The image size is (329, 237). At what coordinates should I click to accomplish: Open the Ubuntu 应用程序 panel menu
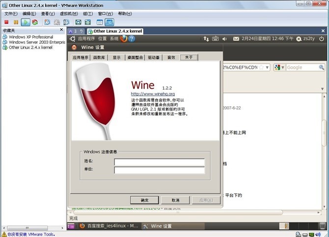tap(86, 39)
